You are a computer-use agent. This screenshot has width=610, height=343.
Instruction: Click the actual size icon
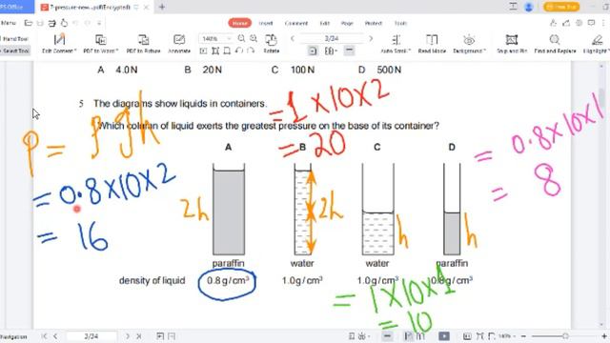tap(203, 50)
